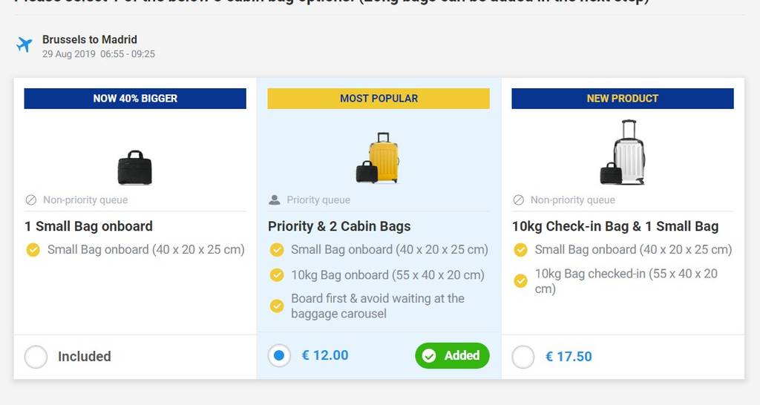Click the Priority & 2 Cabin Bags title
Viewport: 760px width, 405px height.
[x=339, y=226]
